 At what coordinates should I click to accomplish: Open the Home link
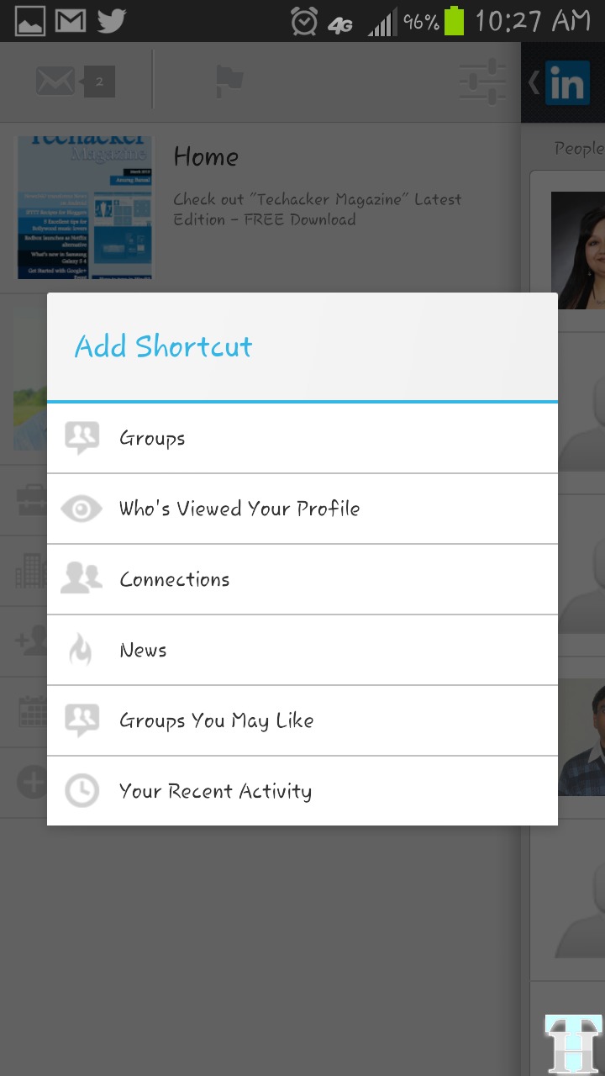[x=206, y=157]
